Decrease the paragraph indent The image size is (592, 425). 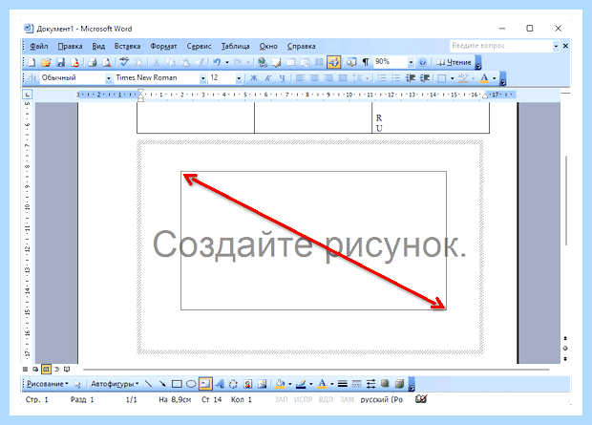[x=411, y=78]
